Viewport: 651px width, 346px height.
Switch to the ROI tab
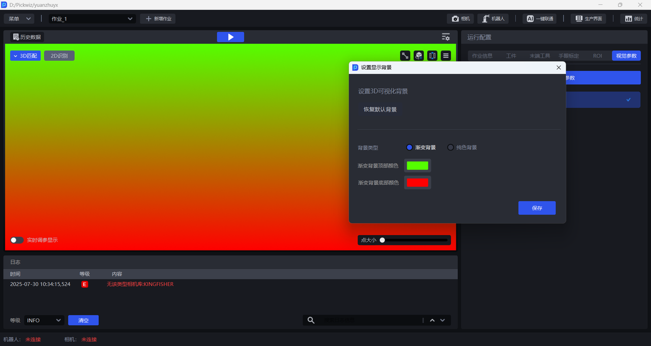pyautogui.click(x=598, y=56)
